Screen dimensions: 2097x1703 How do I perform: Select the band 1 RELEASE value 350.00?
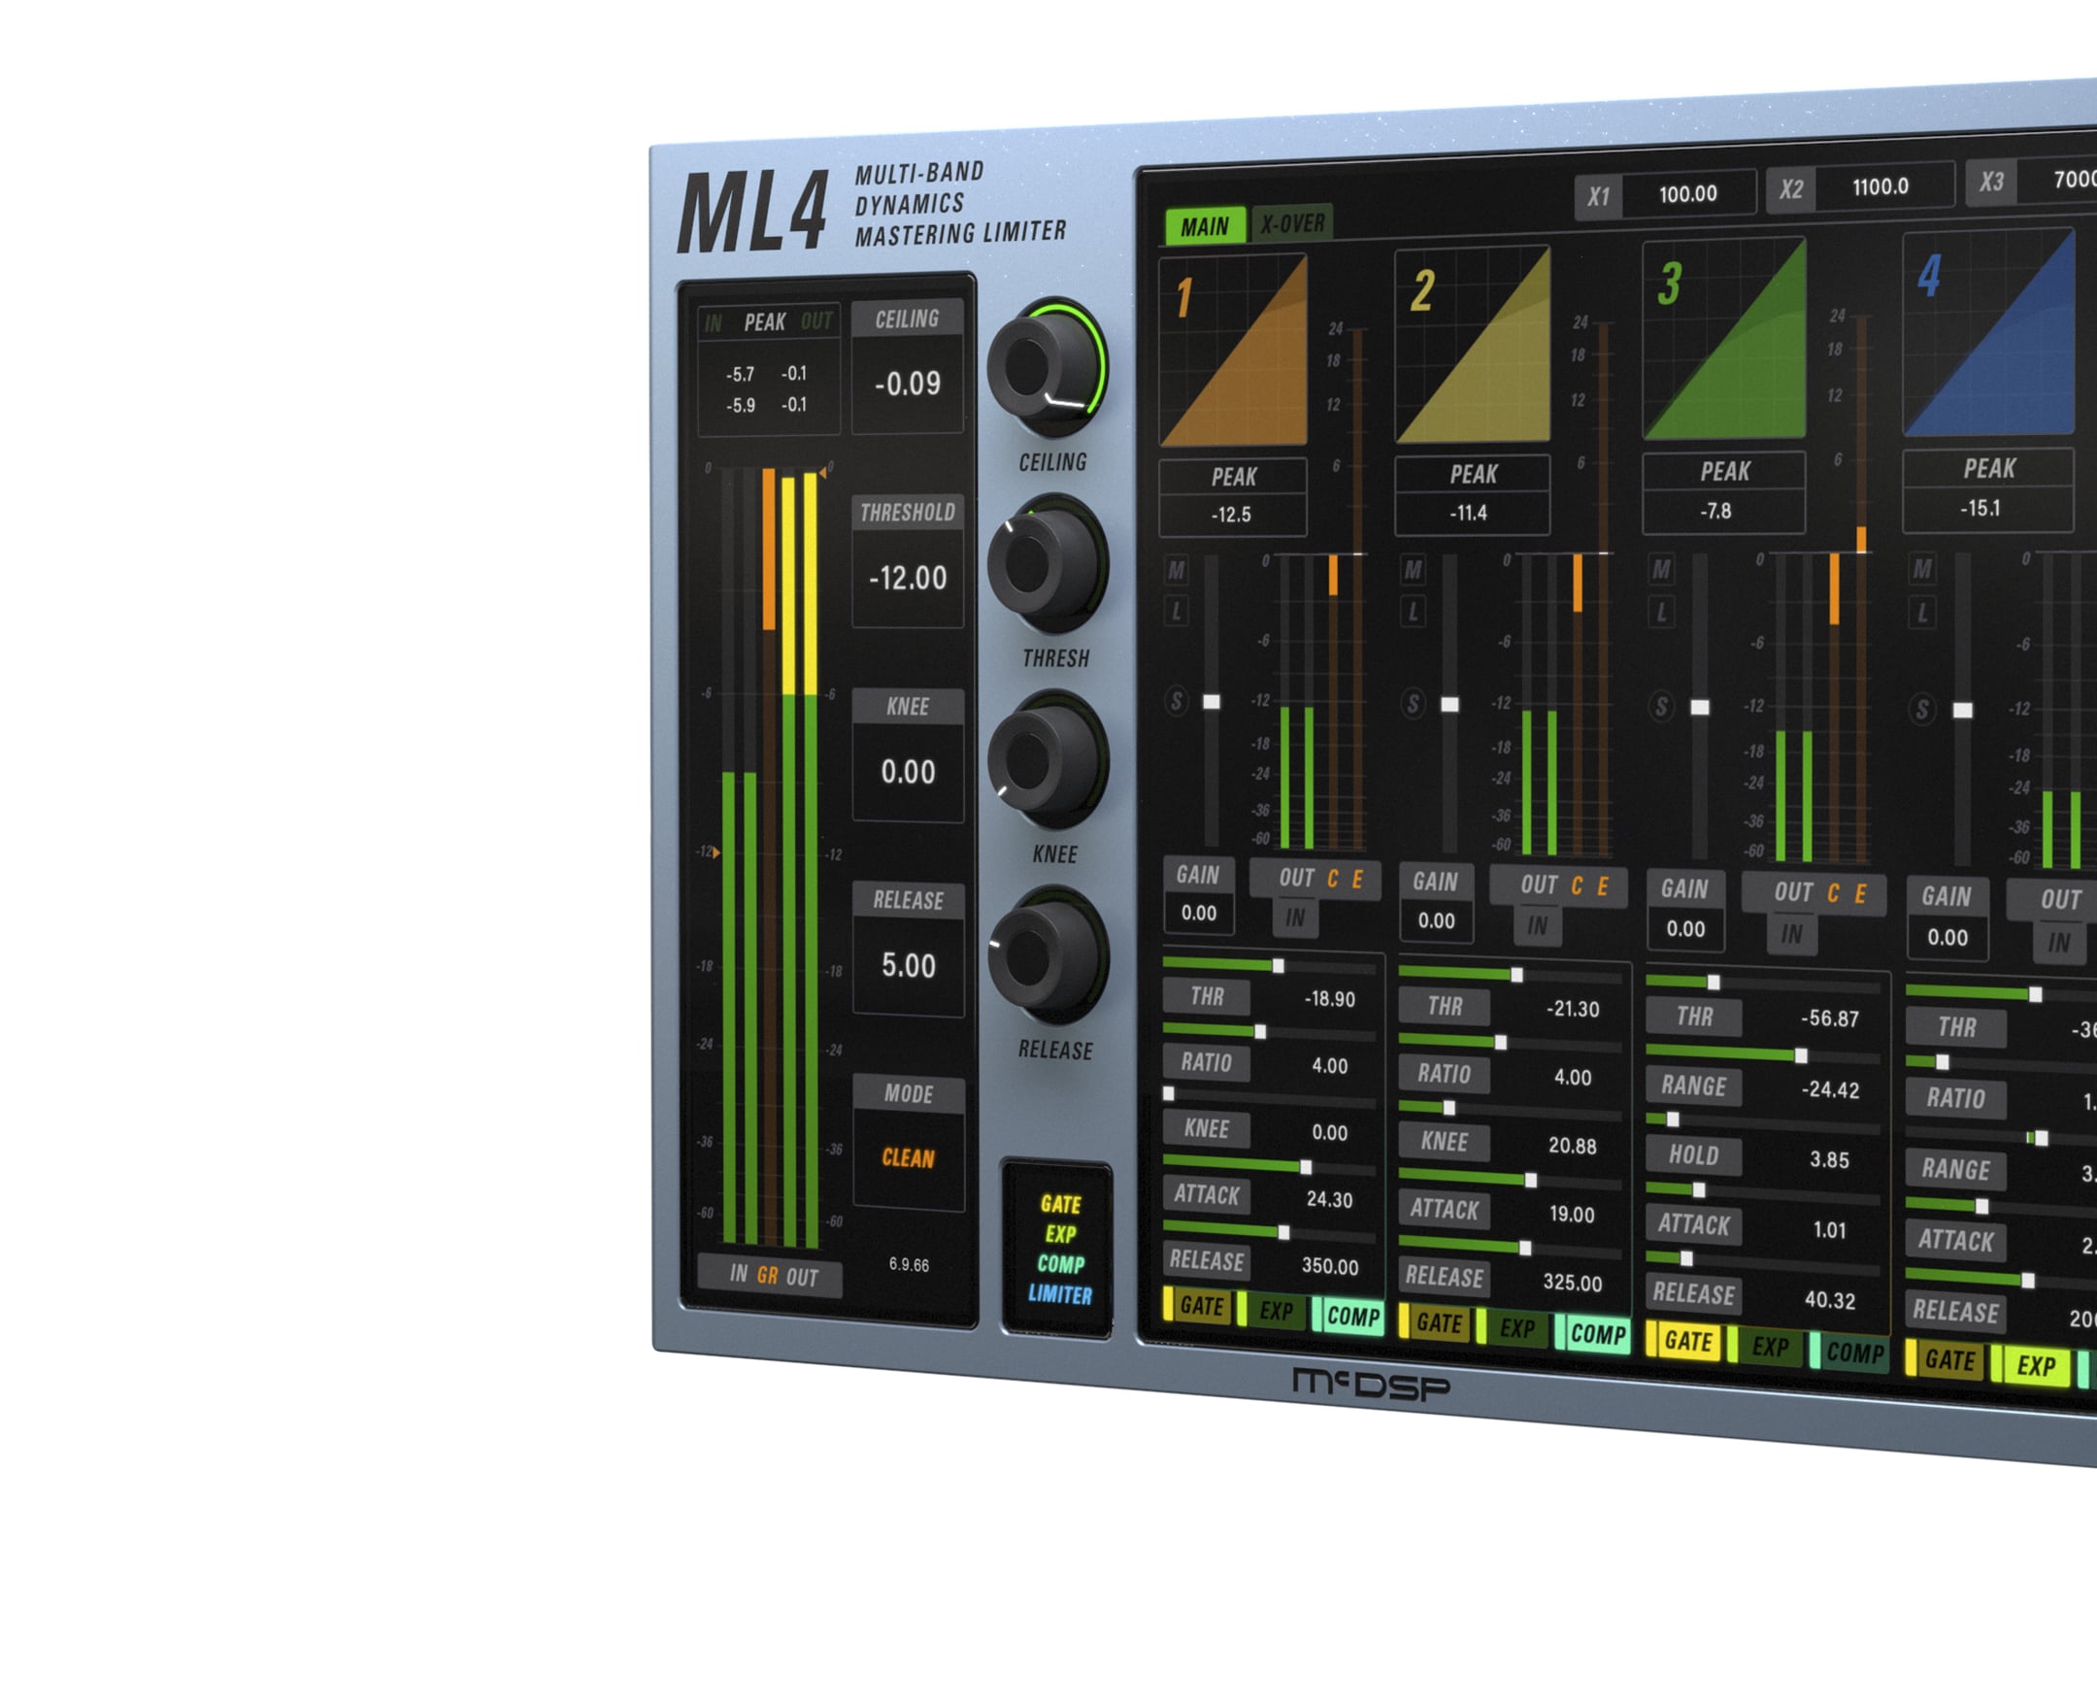pos(1330,1266)
